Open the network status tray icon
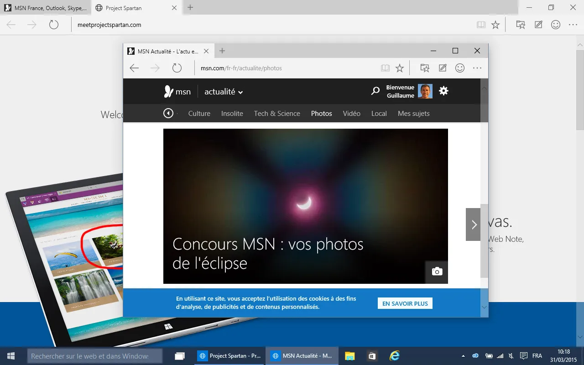The height and width of the screenshot is (365, 584). tap(500, 356)
